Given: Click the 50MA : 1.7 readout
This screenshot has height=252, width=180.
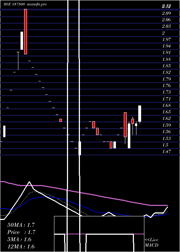Looking at the screenshot, I should coord(21,225).
